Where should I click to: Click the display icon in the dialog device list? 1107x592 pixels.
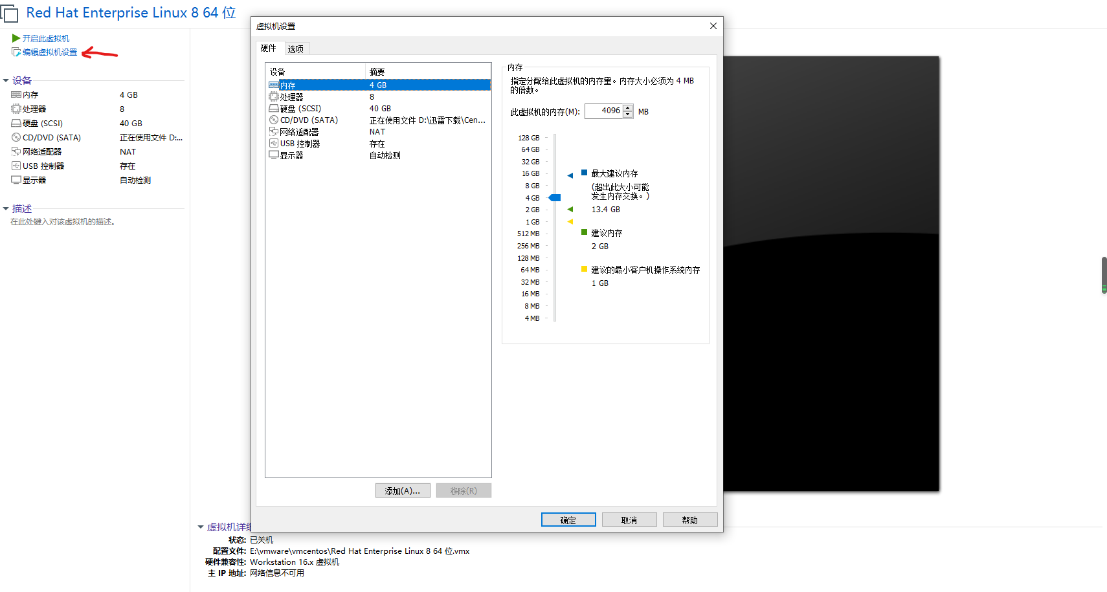click(274, 155)
